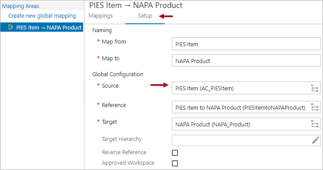Open hierarchy picker icon for Reference field
The height and width of the screenshot is (170, 323).
point(315,107)
